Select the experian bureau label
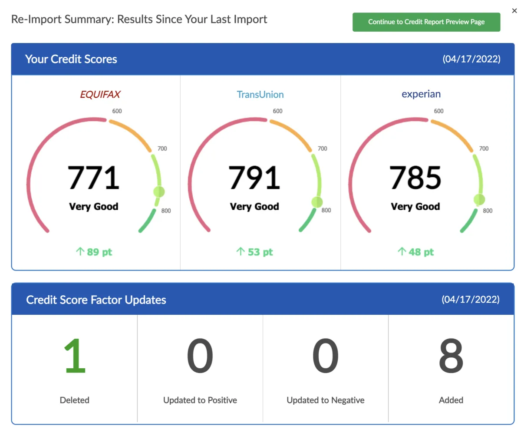The height and width of the screenshot is (429, 521). (x=421, y=94)
